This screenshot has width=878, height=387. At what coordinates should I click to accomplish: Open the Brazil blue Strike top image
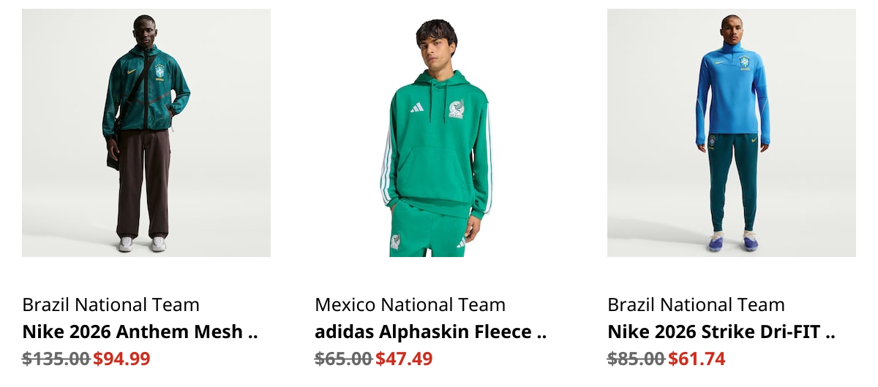pos(732,133)
